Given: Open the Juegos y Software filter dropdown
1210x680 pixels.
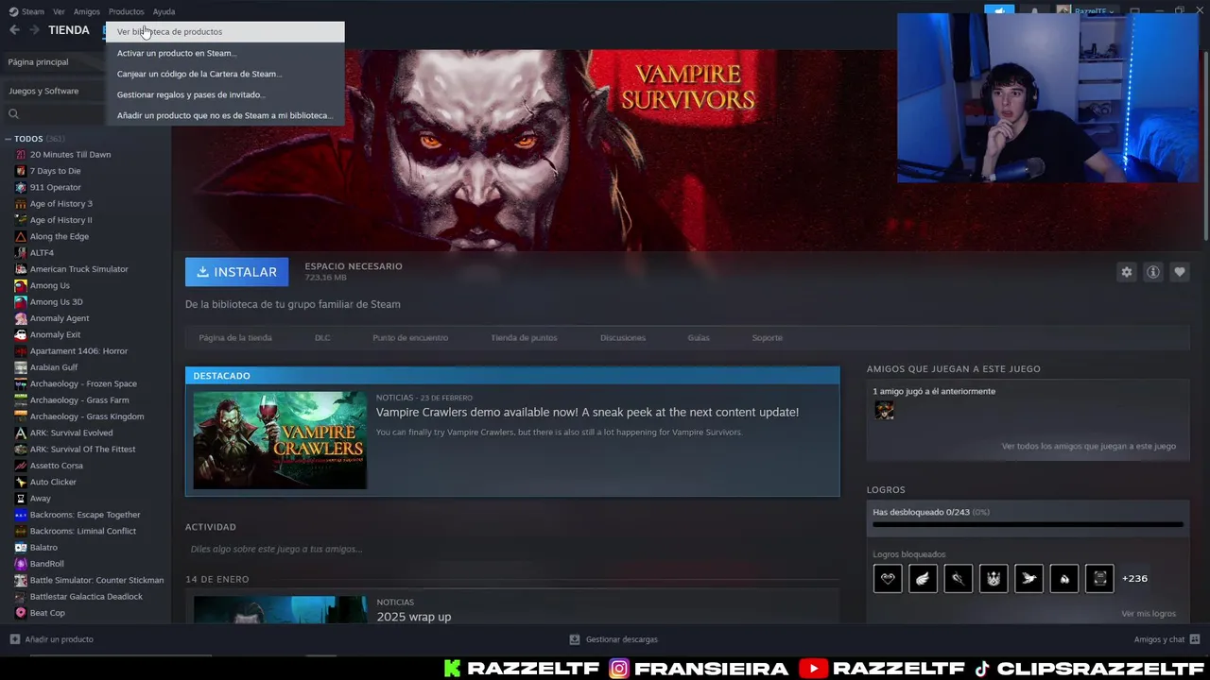Looking at the screenshot, I should (x=52, y=91).
